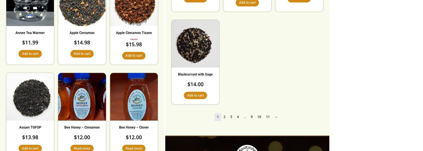The width and height of the screenshot is (423, 151).
Task: View Assam TGFOP tea image
Action: coord(30,97)
